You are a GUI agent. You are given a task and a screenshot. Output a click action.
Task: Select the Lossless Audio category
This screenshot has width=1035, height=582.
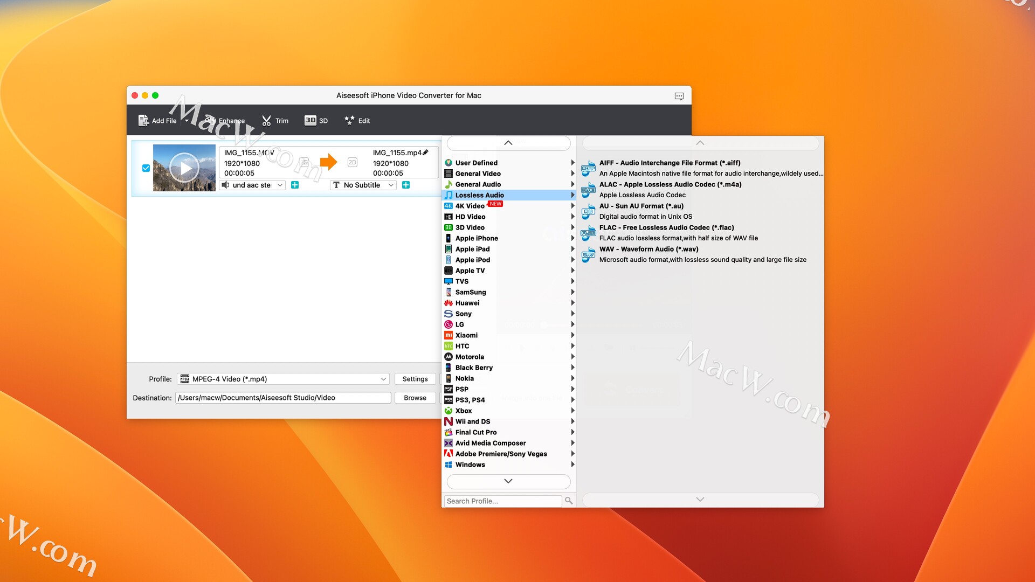click(509, 195)
